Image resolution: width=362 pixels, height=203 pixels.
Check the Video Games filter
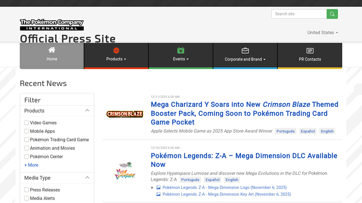click(27, 123)
